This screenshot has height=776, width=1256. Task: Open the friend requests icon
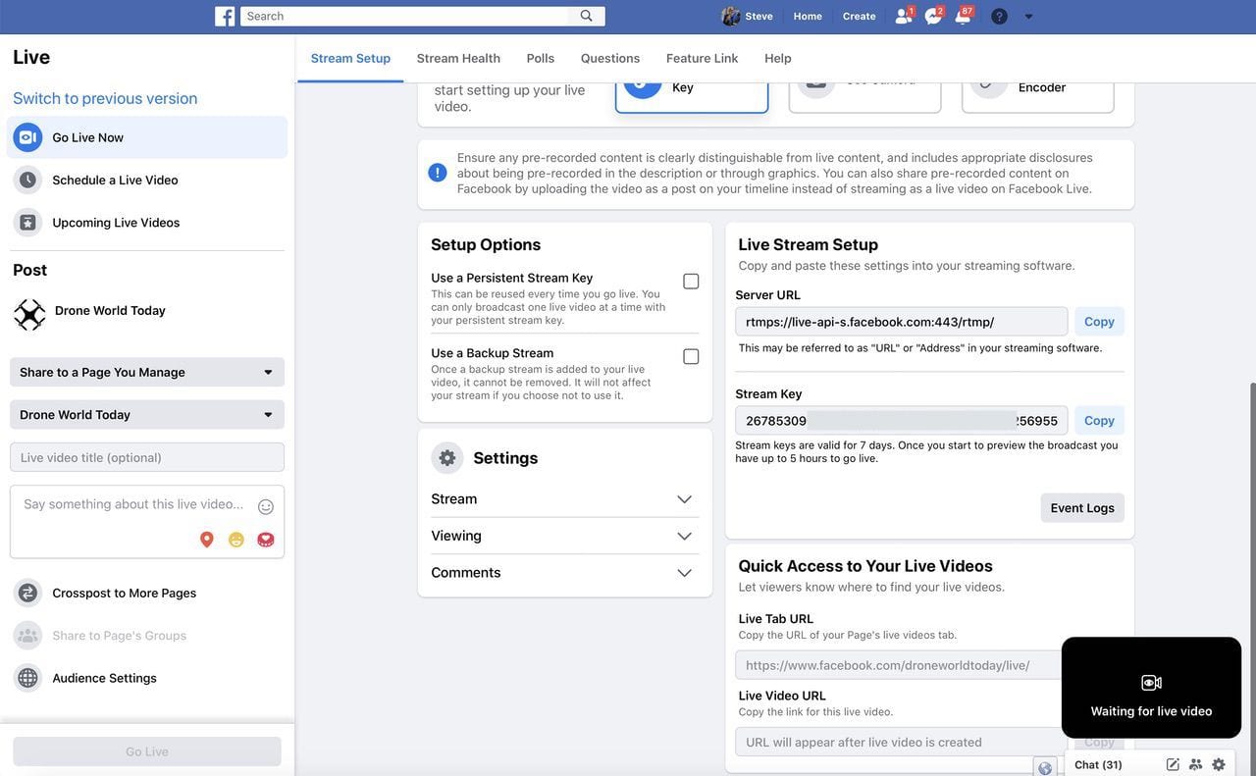[903, 16]
